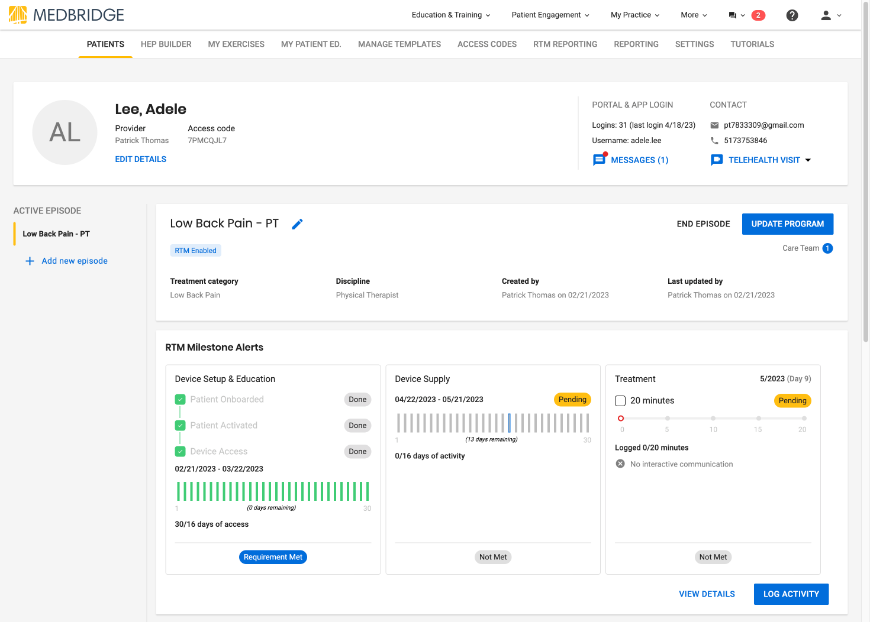Open the user account profile icon
Screen dimensions: 870x622
click(826, 15)
